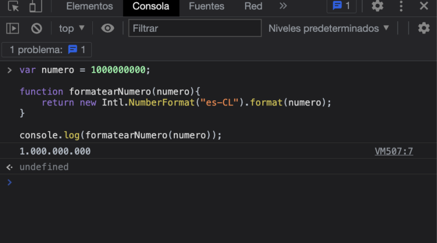Click the 1 problema issues button

[x=46, y=50]
